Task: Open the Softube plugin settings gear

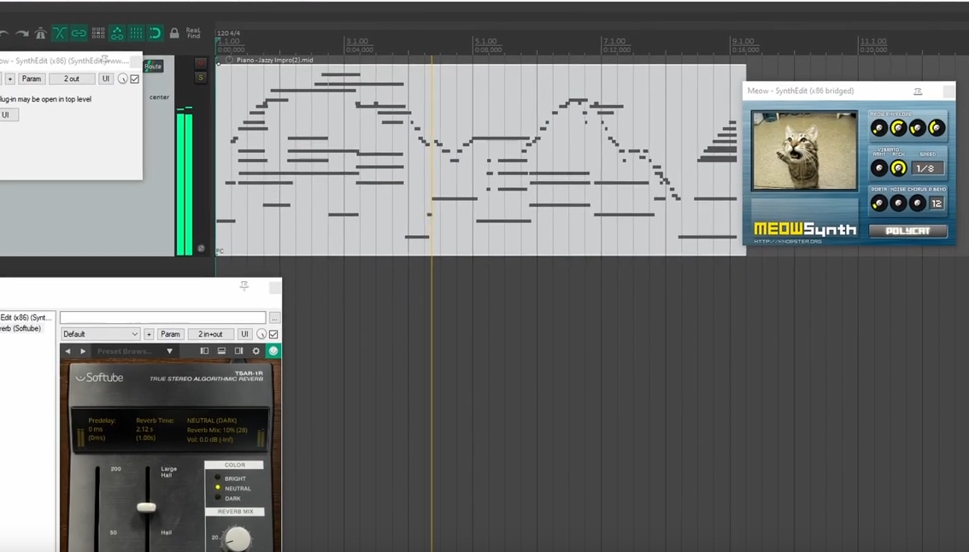Action: [x=255, y=351]
